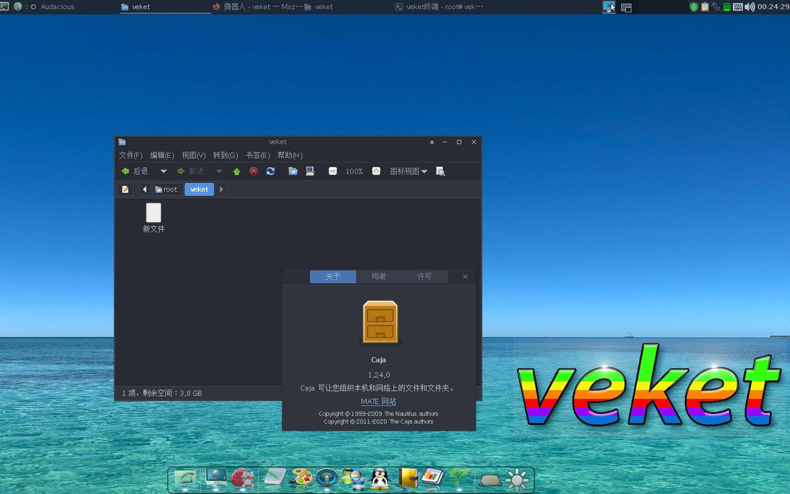790x494 pixels.
Task: Select the veket path button
Action: tap(199, 189)
